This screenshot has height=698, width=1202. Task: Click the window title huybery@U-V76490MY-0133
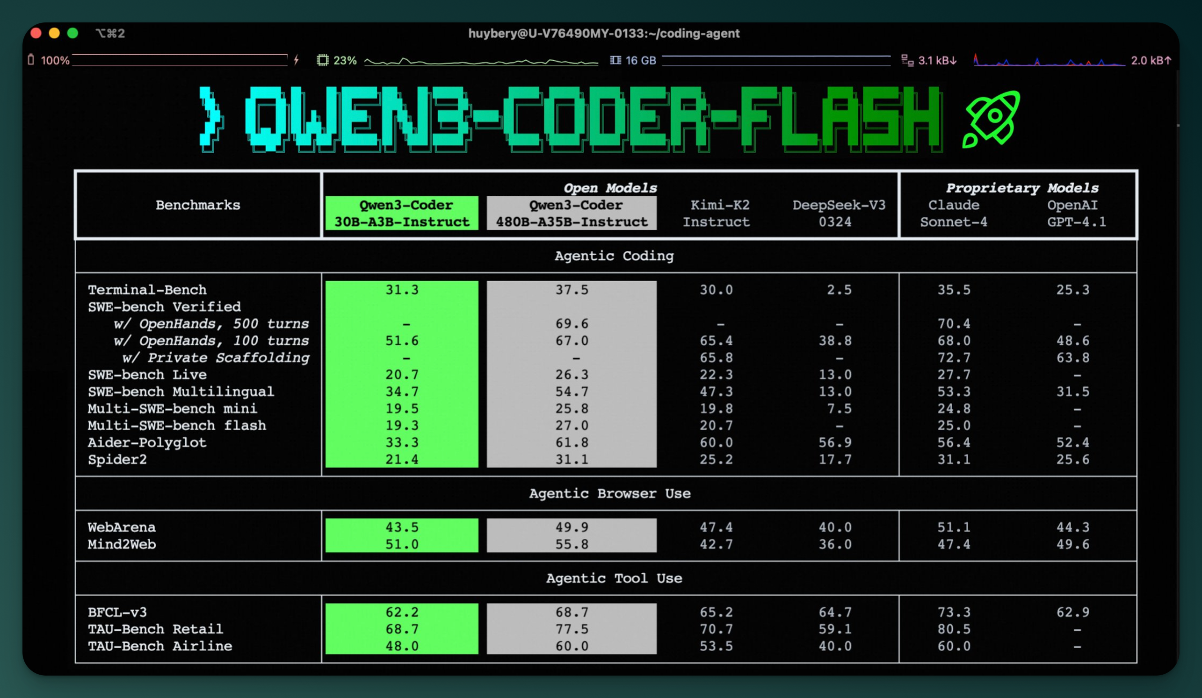[604, 33]
